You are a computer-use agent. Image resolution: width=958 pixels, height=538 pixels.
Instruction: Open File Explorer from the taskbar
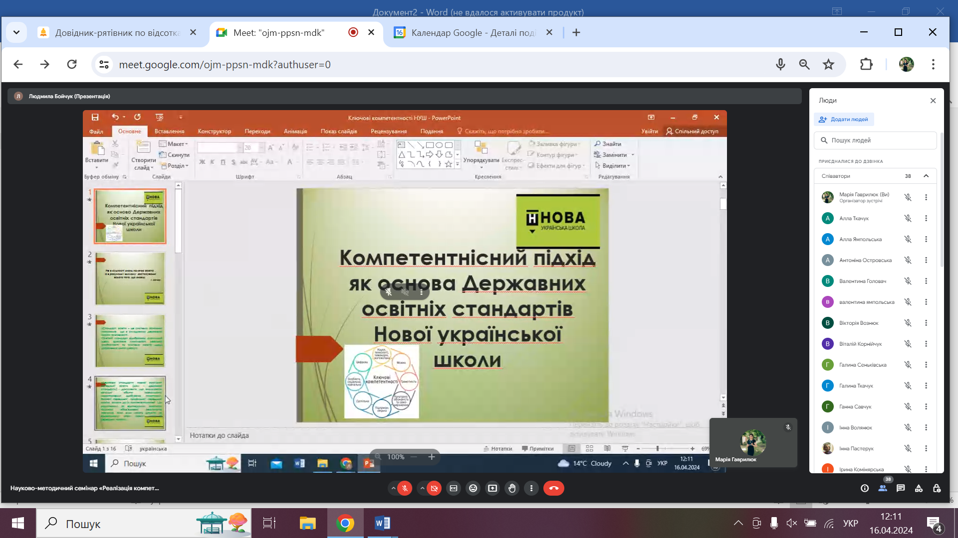pos(308,523)
